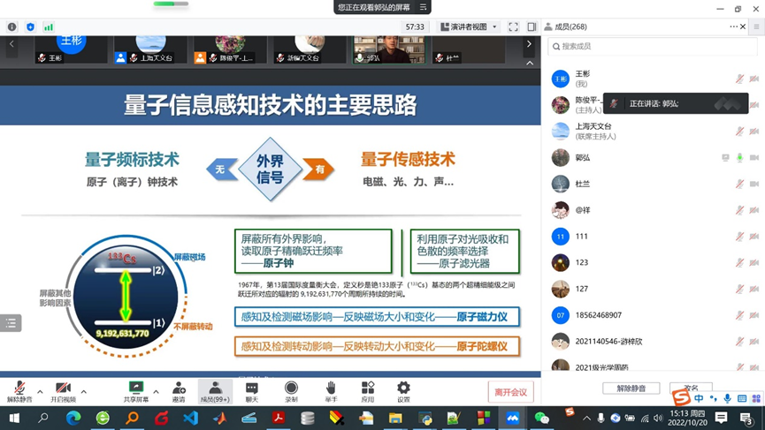Click the 共享屏幕 share screen icon
This screenshot has height=430, width=765.
(x=136, y=391)
